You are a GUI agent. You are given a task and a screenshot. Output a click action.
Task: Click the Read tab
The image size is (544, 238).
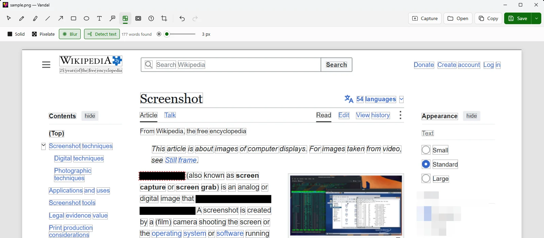[324, 115]
